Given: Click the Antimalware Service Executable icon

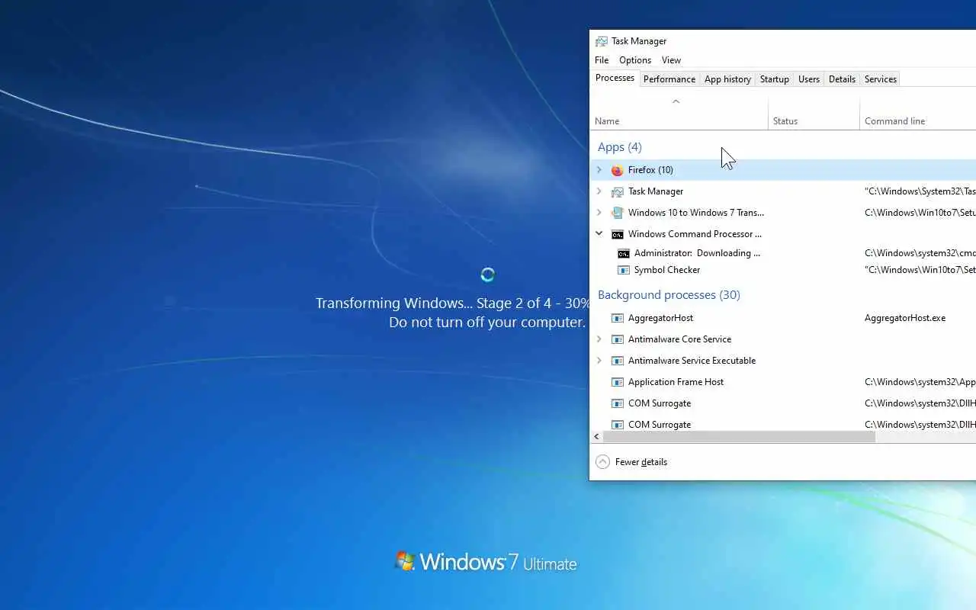Looking at the screenshot, I should (618, 361).
